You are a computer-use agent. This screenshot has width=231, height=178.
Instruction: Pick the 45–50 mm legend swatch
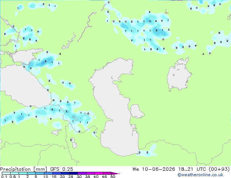[x=107, y=173]
